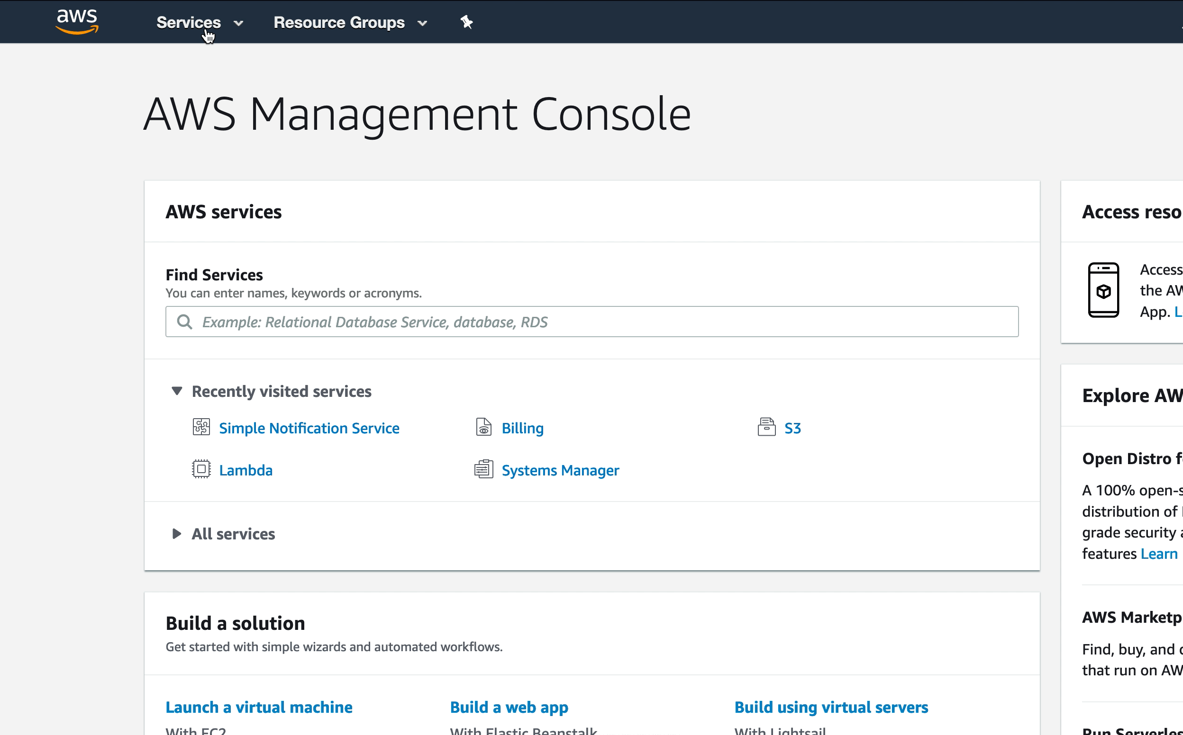The height and width of the screenshot is (735, 1183).
Task: Expand the Resource Groups dropdown chevron
Action: pyautogui.click(x=422, y=23)
